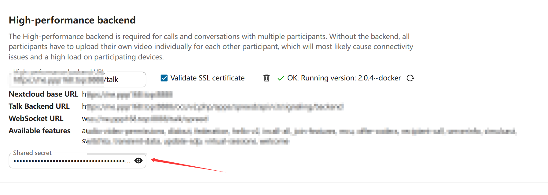Click the "Nextcloud base URL" label
The image size is (548, 195).
[x=43, y=94]
